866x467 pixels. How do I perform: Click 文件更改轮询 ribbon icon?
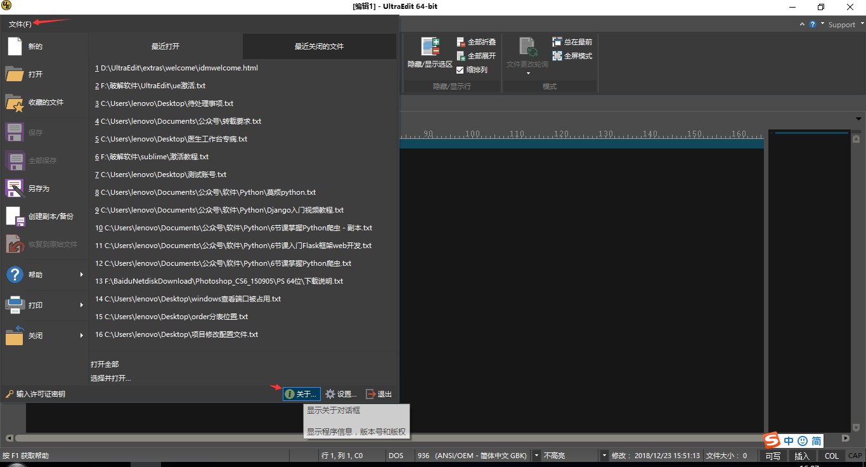point(527,47)
